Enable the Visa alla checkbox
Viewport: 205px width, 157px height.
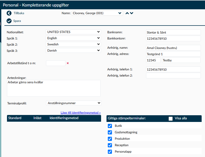(x=170, y=119)
